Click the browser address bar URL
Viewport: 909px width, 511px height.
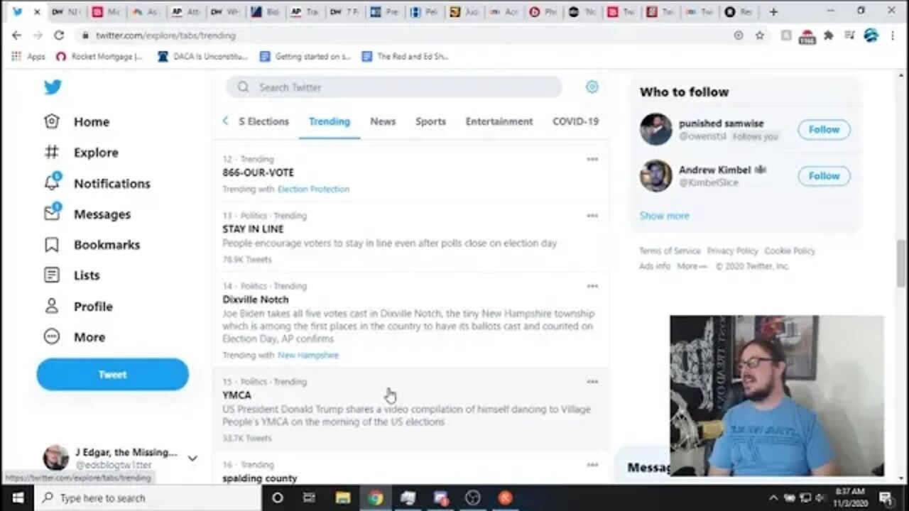click(x=165, y=35)
